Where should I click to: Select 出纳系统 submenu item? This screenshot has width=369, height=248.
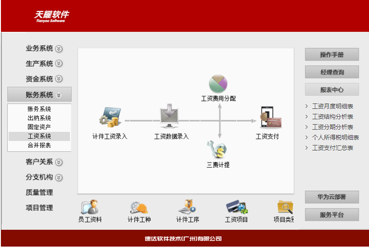point(39,118)
